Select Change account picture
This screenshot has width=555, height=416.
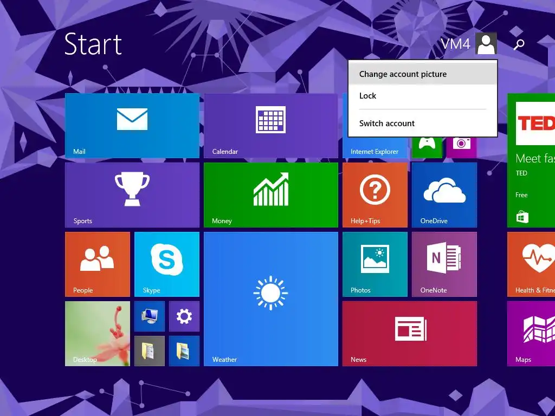(x=423, y=74)
